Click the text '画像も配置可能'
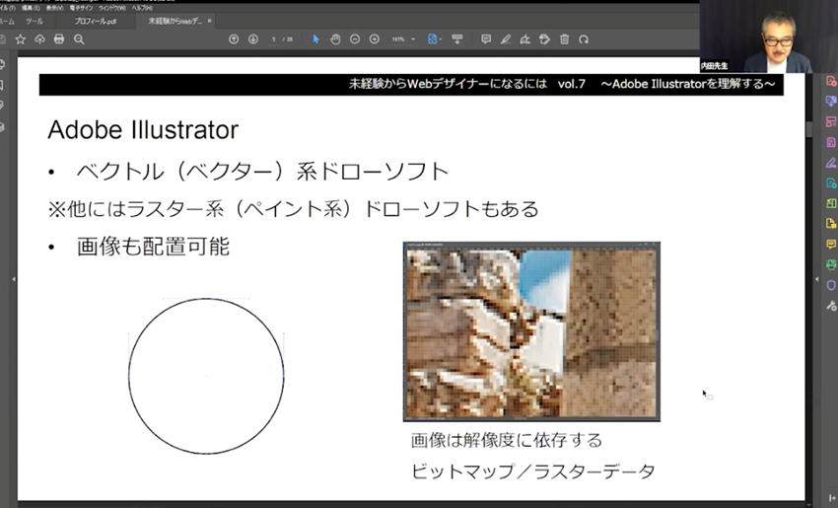838x508 pixels. pyautogui.click(x=154, y=247)
